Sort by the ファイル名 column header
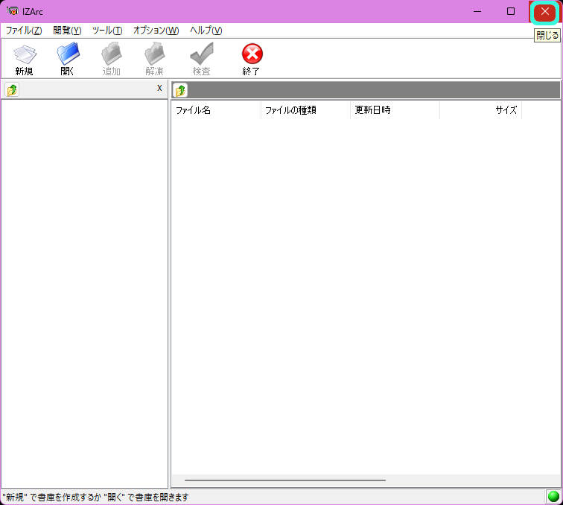 216,110
